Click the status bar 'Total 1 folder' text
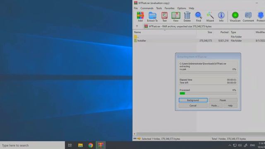The width and height of the screenshot is (265, 149). click(x=229, y=139)
